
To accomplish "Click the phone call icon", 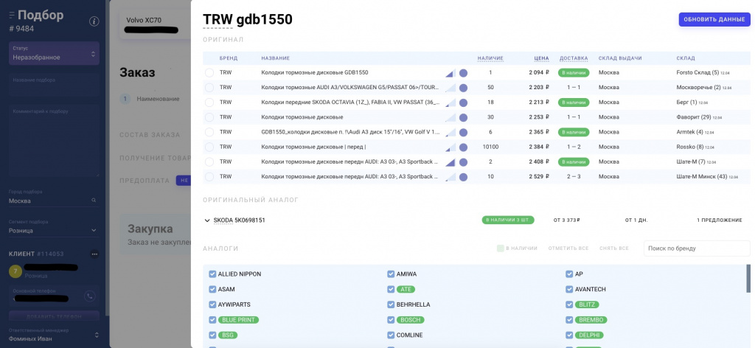I will click(x=89, y=296).
